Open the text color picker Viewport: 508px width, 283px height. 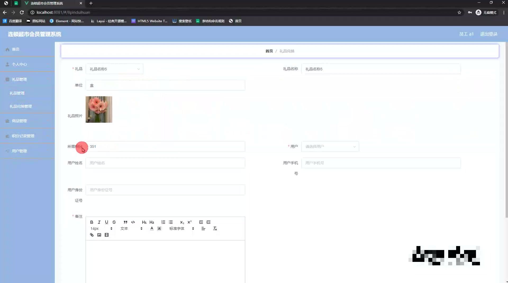pos(152,228)
